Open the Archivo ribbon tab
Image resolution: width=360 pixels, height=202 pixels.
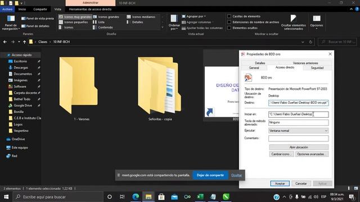coord(7,9)
